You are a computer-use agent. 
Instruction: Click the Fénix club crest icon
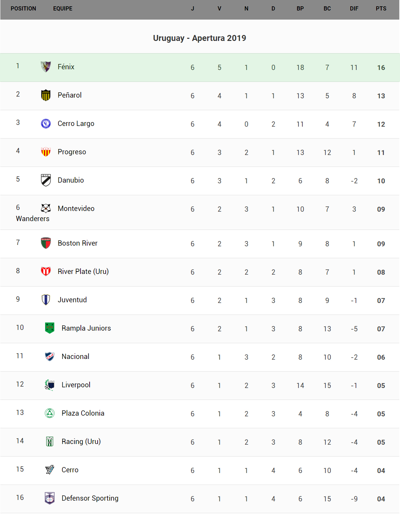pyautogui.click(x=46, y=66)
